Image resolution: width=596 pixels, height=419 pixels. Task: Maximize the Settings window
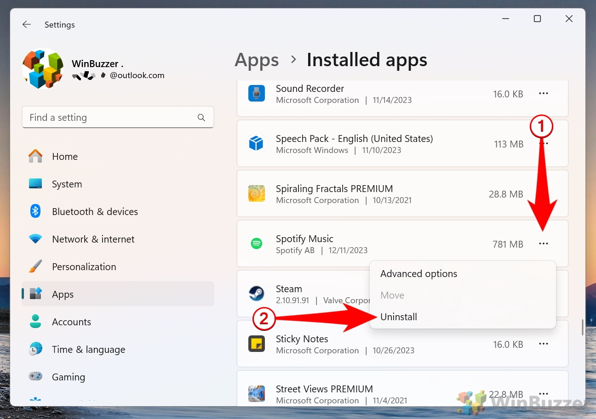tap(537, 19)
